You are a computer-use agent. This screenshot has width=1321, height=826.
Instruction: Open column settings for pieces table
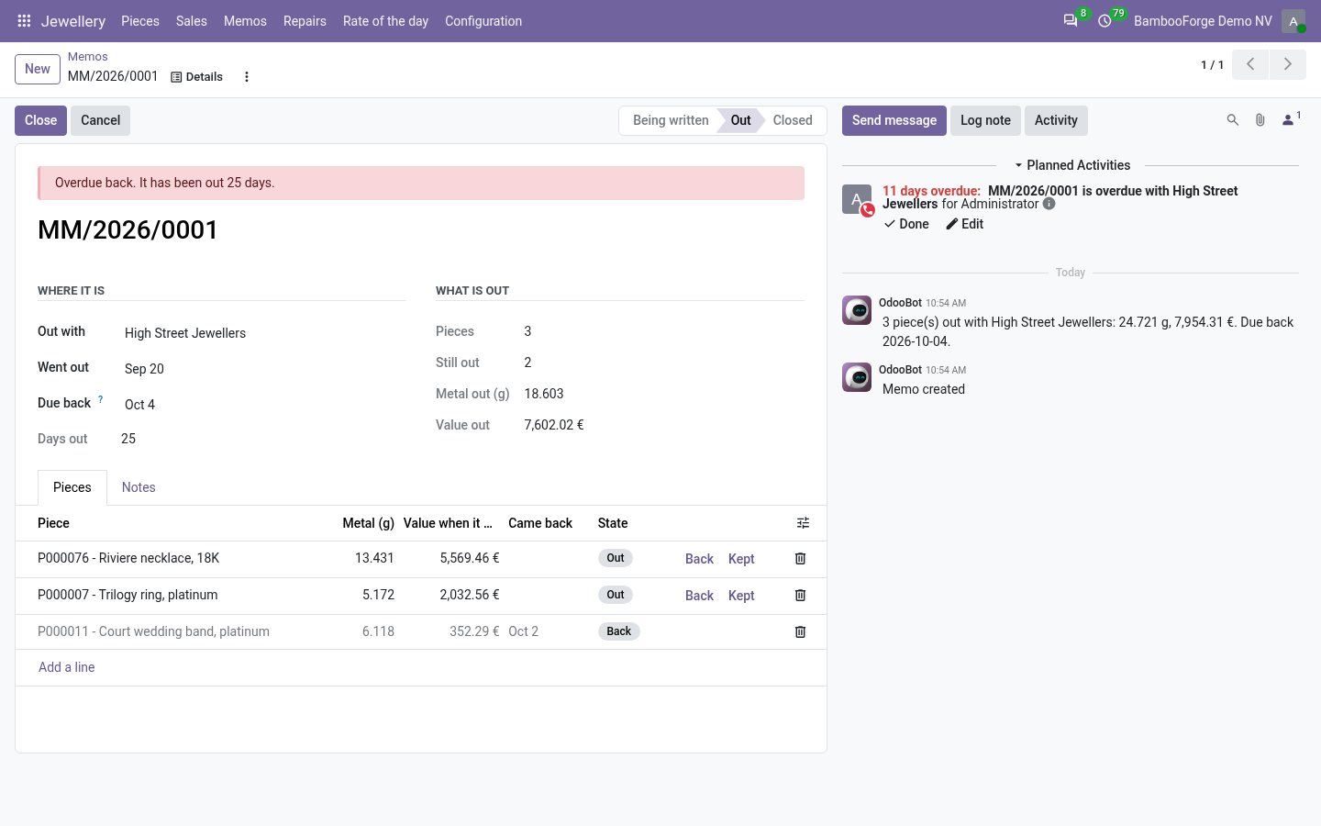point(803,523)
